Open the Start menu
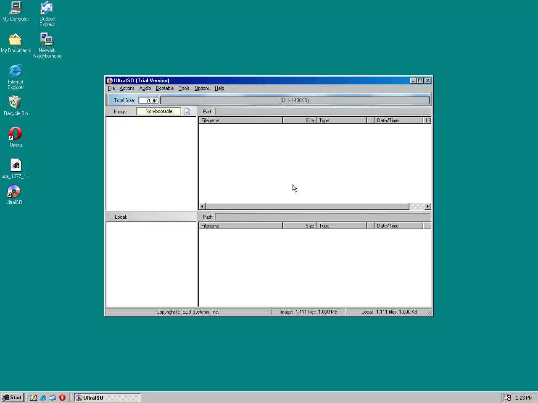 12,398
